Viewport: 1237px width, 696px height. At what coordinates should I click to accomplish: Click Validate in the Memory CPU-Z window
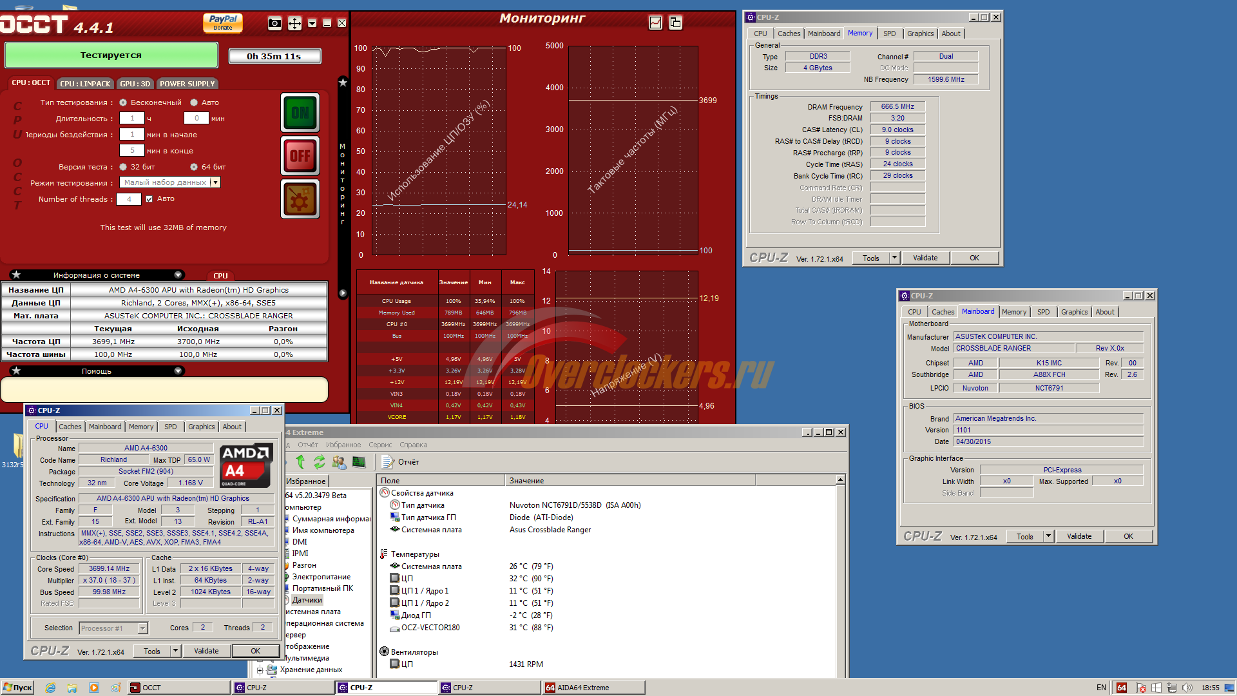click(925, 258)
